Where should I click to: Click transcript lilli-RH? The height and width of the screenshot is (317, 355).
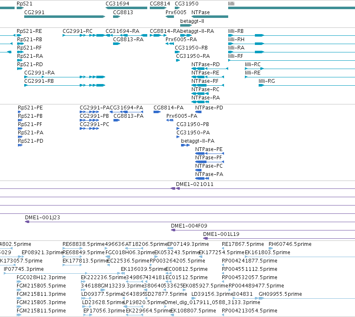tap(236, 39)
